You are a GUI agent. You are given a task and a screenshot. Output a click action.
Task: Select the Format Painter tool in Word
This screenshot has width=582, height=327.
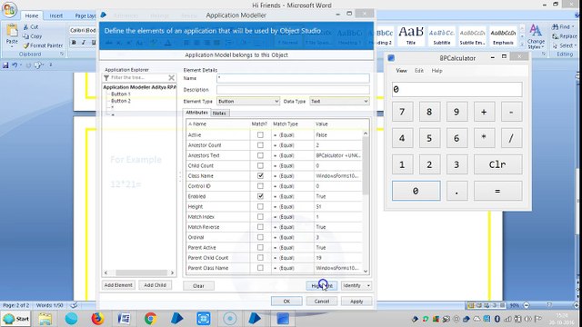pyautogui.click(x=43, y=45)
